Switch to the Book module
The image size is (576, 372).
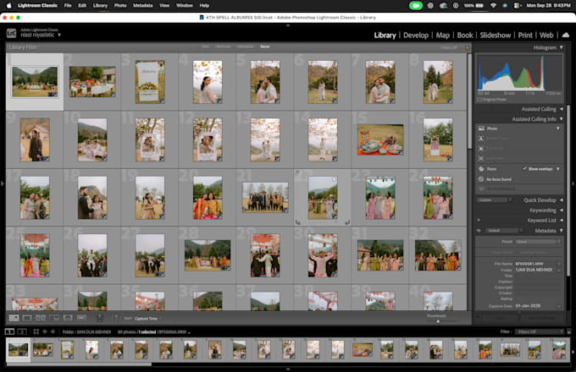(x=465, y=36)
